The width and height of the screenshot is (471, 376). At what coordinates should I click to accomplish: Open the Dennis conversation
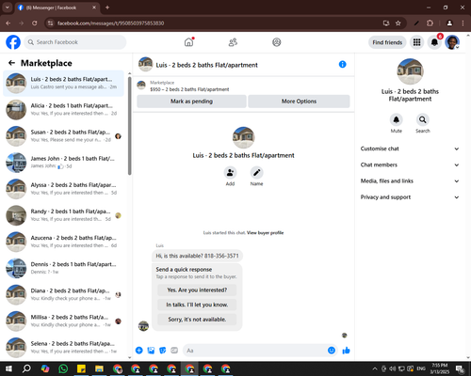pos(63,268)
